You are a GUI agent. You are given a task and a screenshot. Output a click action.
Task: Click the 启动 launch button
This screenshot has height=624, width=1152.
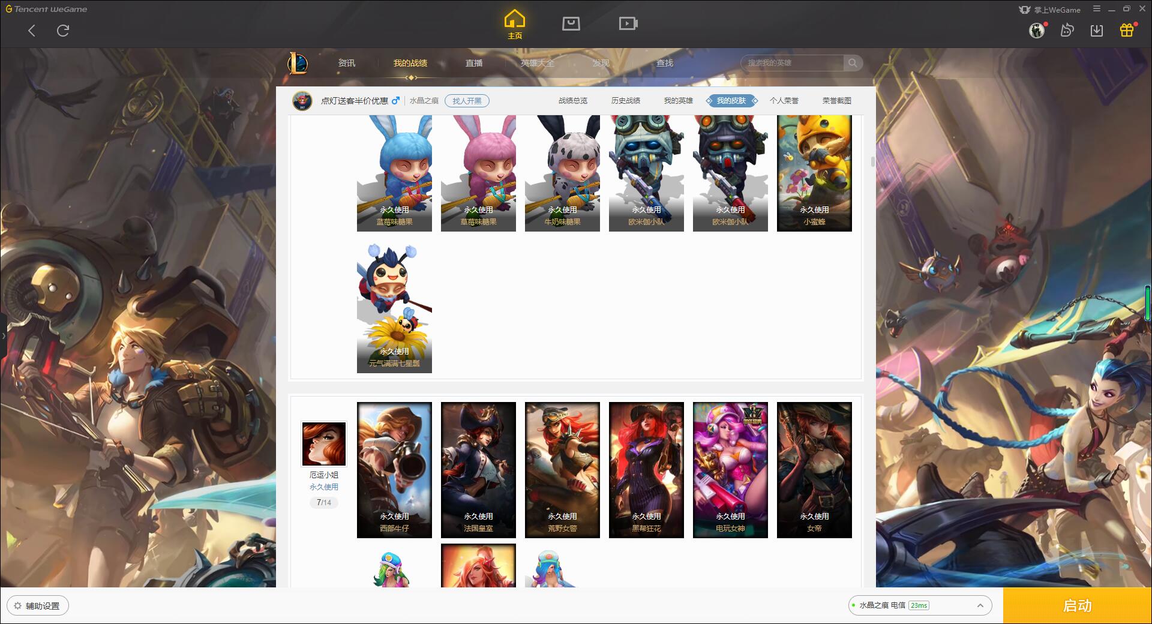[1077, 605]
